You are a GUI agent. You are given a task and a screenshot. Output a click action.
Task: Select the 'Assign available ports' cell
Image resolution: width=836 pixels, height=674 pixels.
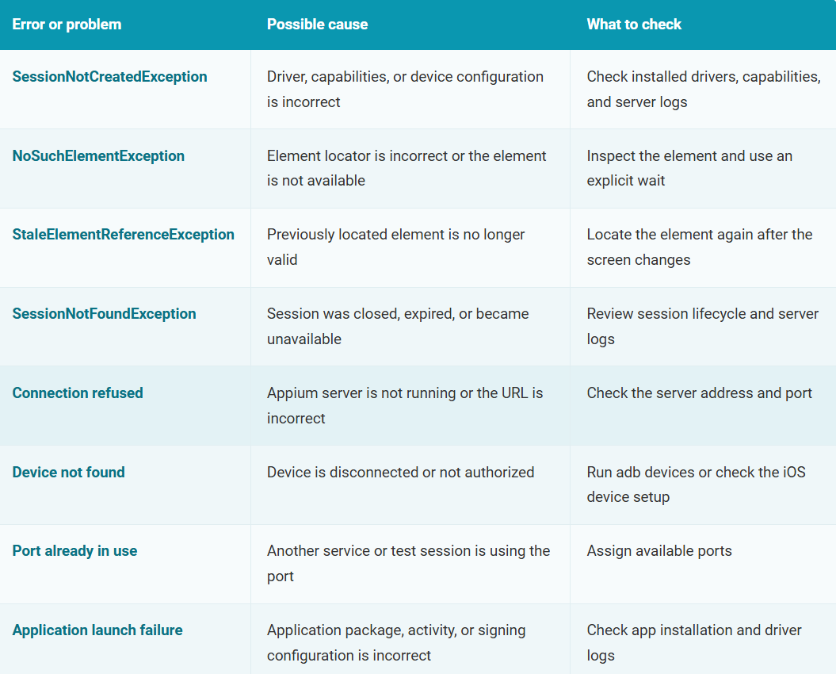pyautogui.click(x=659, y=551)
